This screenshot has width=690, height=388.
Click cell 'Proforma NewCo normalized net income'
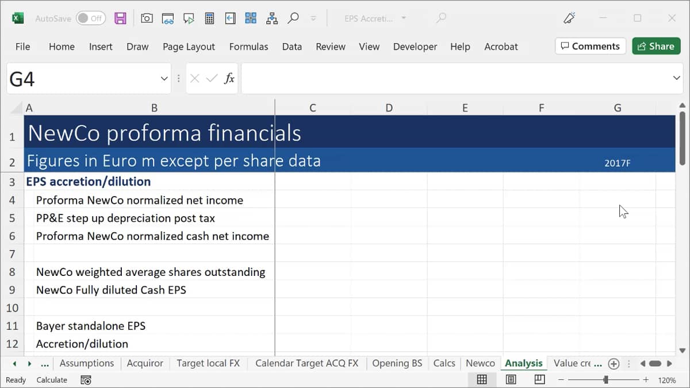pyautogui.click(x=139, y=200)
